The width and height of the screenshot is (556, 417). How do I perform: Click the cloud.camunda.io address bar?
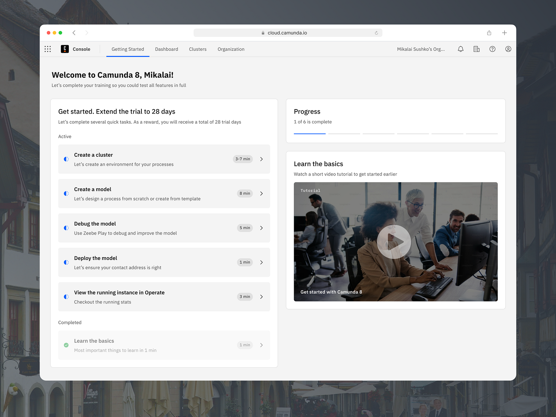[x=288, y=33]
